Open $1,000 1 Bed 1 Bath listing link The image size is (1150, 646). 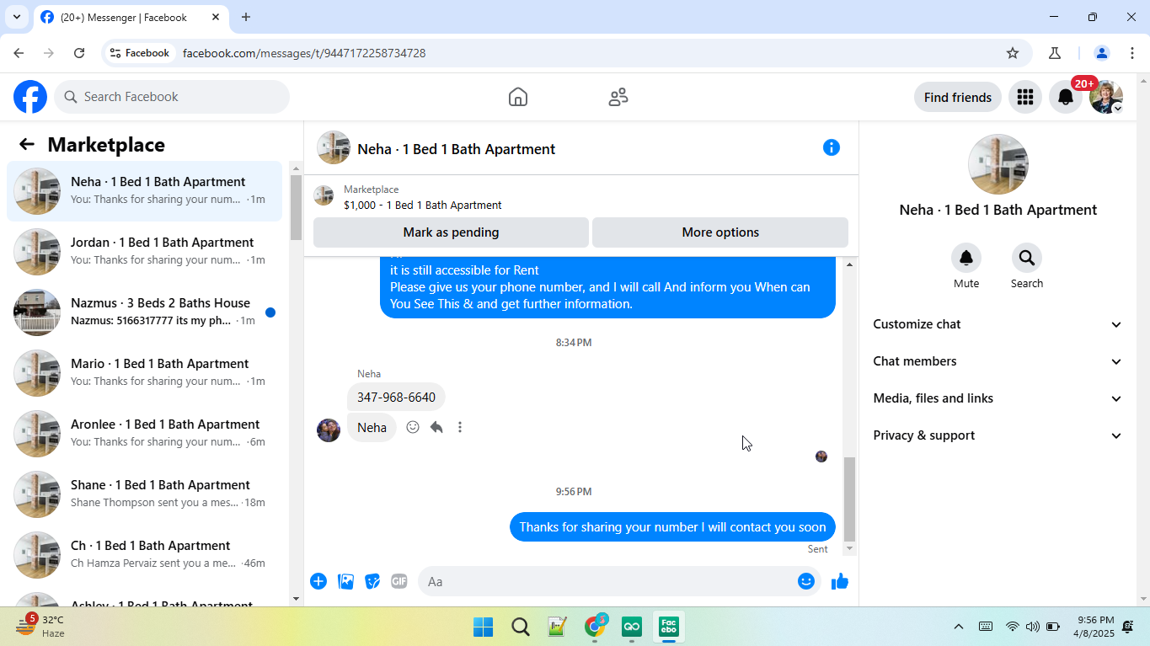[422, 205]
